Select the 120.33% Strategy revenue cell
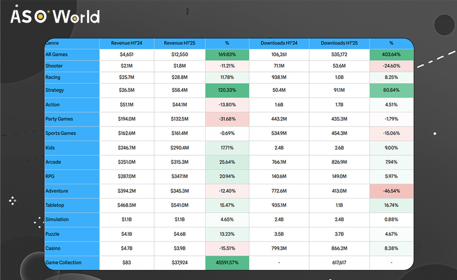 (227, 90)
